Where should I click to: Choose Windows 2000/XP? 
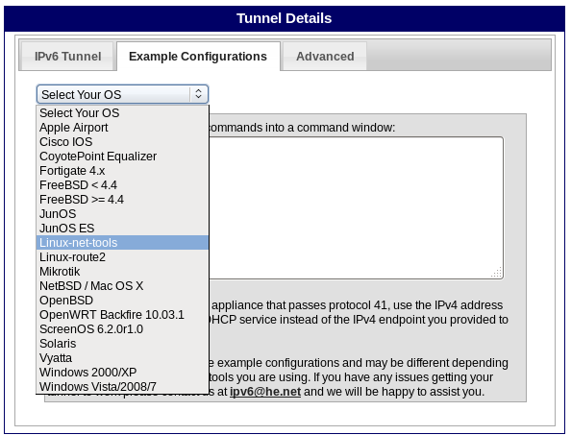pyautogui.click(x=122, y=372)
